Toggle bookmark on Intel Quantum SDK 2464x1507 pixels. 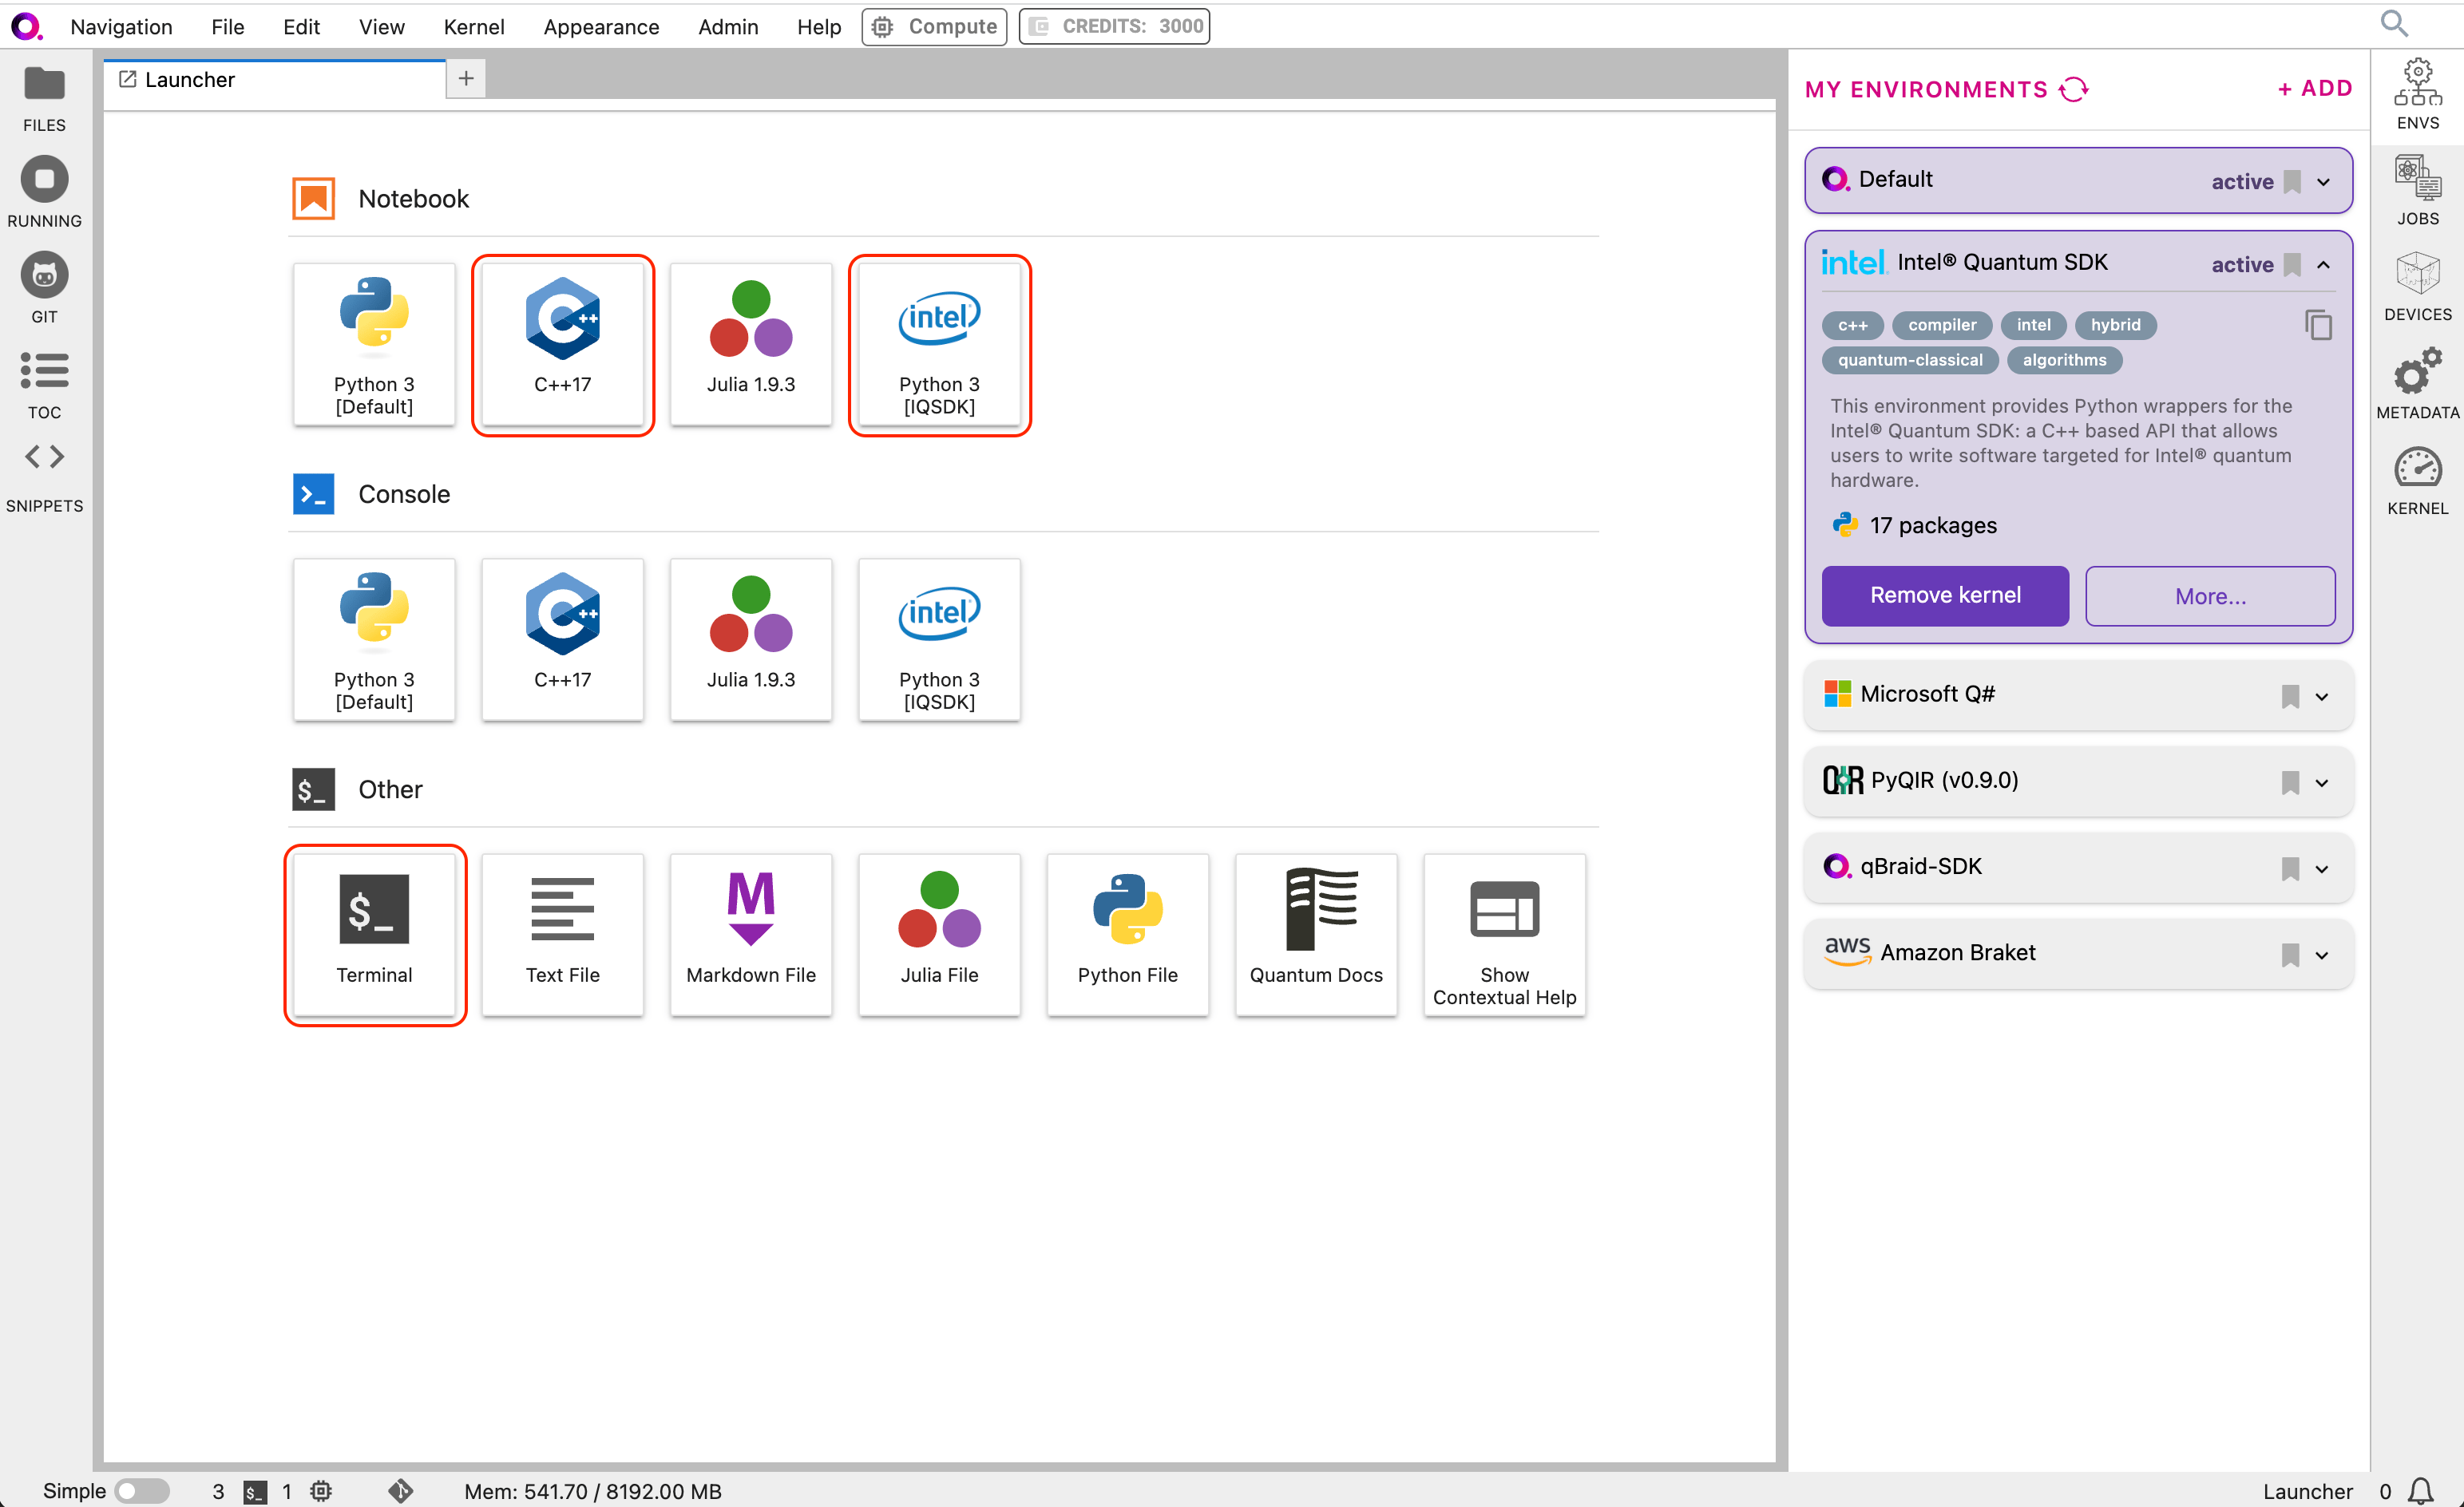(2292, 264)
